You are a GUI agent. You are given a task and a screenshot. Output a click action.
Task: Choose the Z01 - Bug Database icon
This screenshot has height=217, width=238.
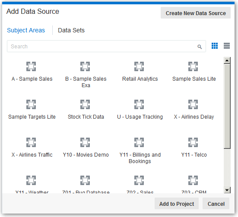tap(85, 180)
